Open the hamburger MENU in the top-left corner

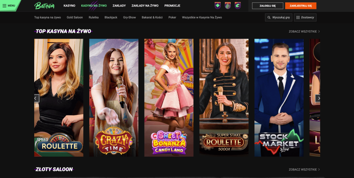point(9,6)
